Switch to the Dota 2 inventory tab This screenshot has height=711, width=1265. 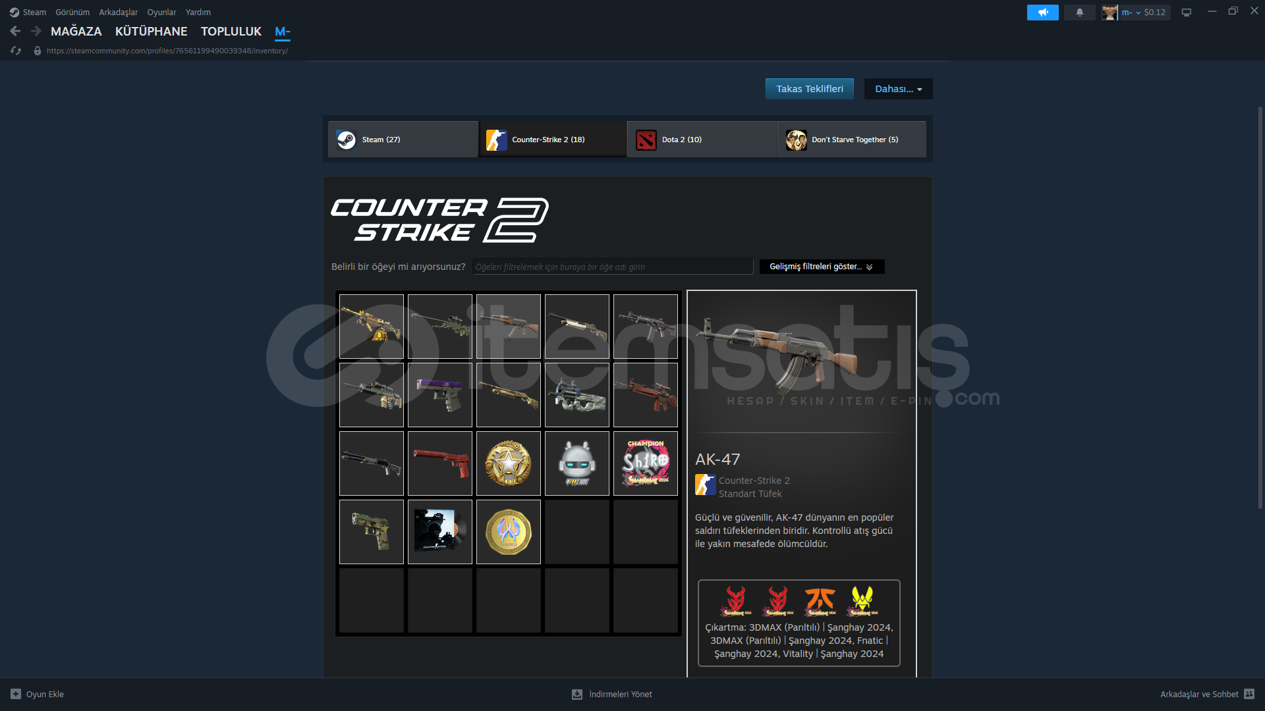click(702, 140)
